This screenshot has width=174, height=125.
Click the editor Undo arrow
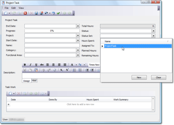click(x=43, y=70)
